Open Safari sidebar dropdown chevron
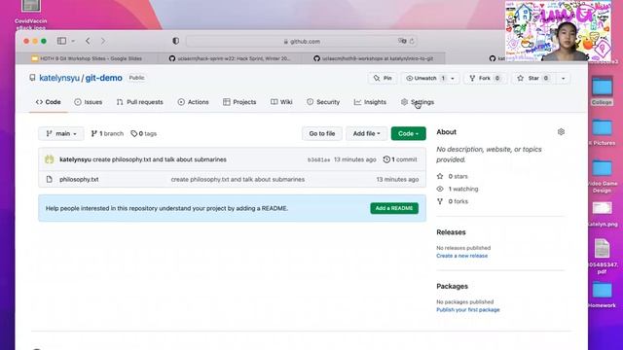Image resolution: width=623 pixels, height=350 pixels. [x=73, y=41]
